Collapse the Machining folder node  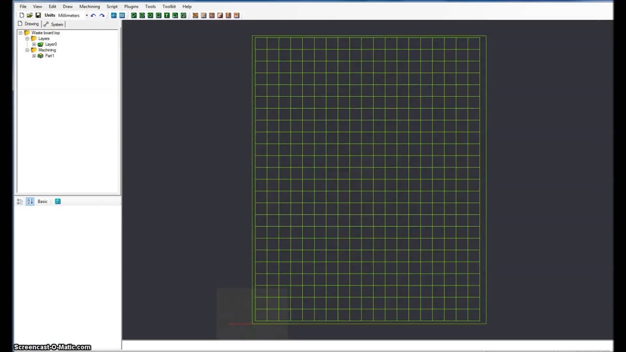click(27, 50)
